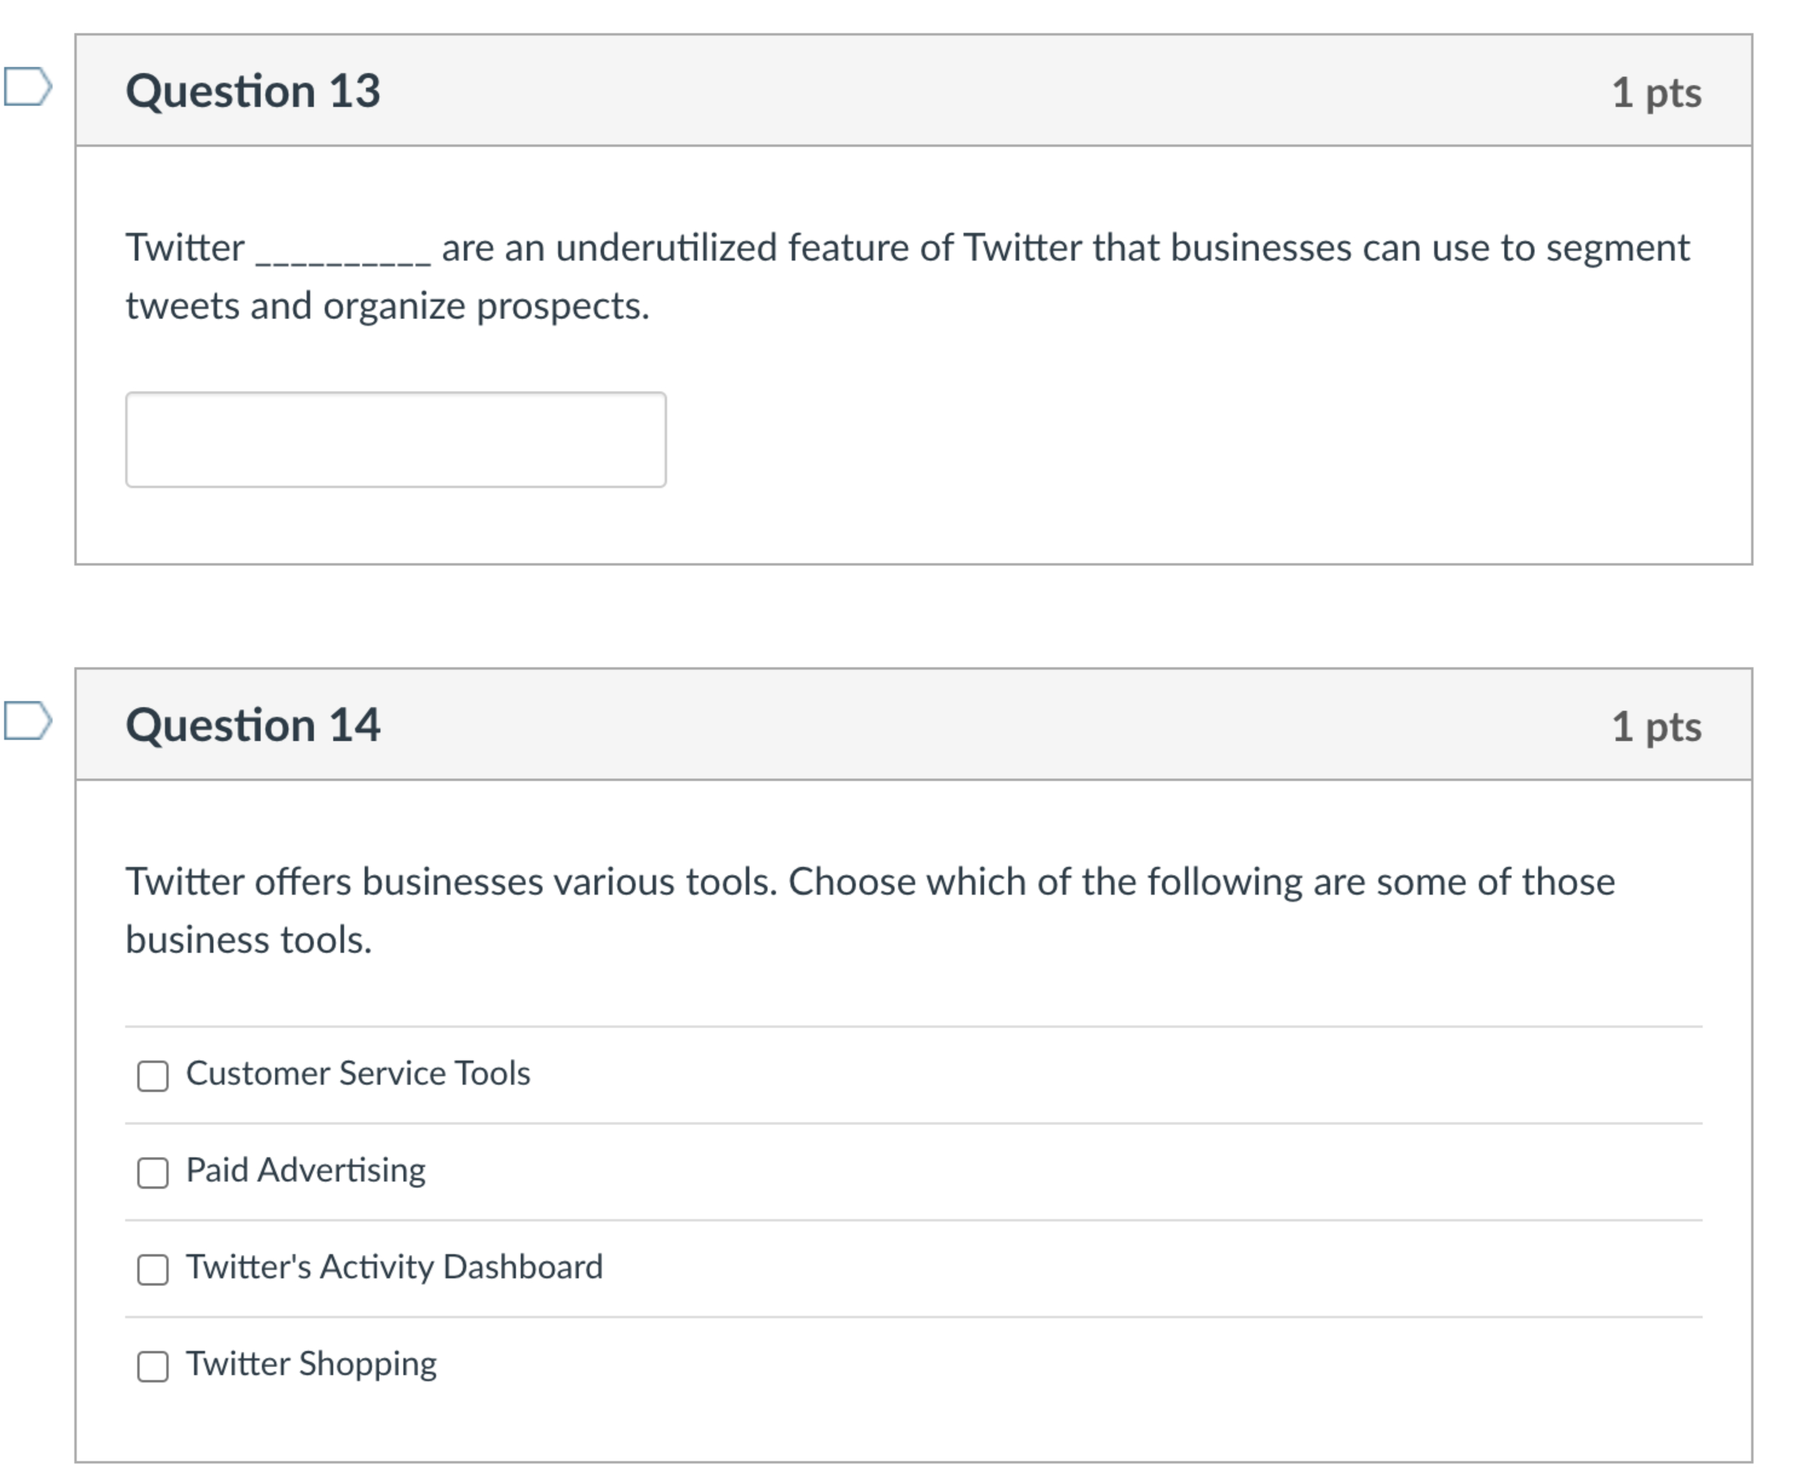Viewport: 1802px width, 1480px height.
Task: Select the Question 13 title text
Action: tap(255, 90)
